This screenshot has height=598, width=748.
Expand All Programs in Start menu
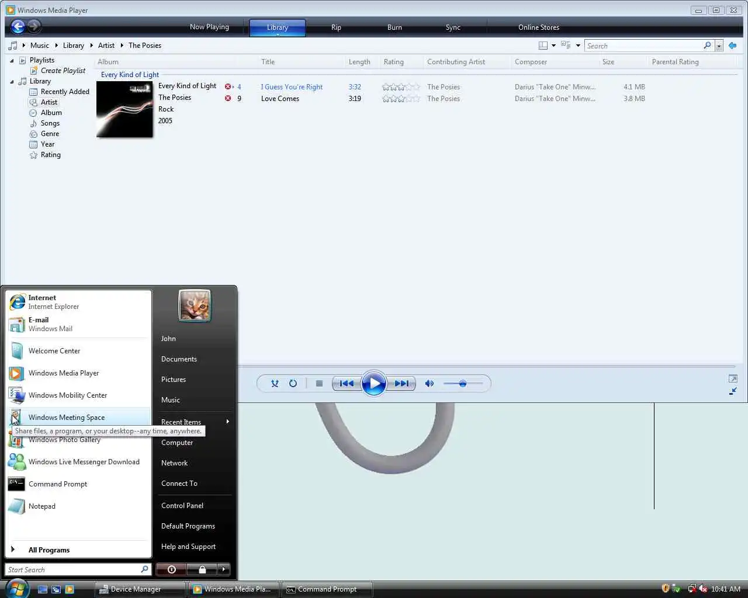(x=78, y=550)
